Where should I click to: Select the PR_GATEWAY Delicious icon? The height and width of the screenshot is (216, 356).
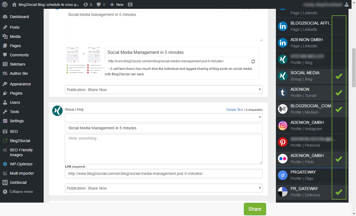tap(283, 192)
